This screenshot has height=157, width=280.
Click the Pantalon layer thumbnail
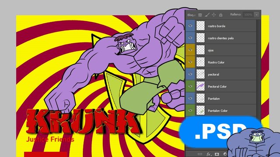[x=200, y=98]
